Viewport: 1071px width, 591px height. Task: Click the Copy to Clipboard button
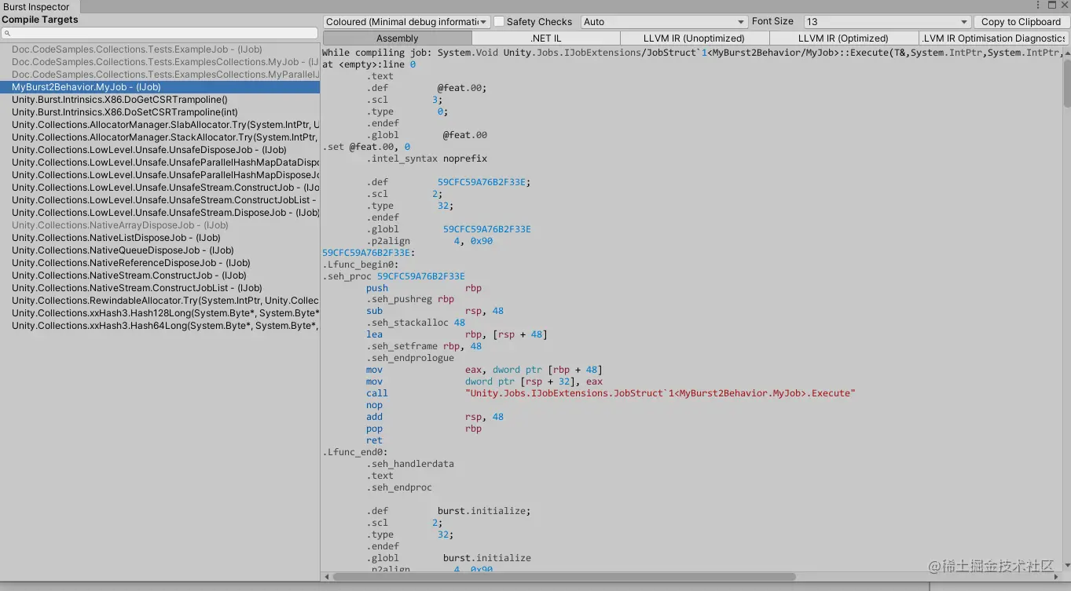coord(1021,22)
